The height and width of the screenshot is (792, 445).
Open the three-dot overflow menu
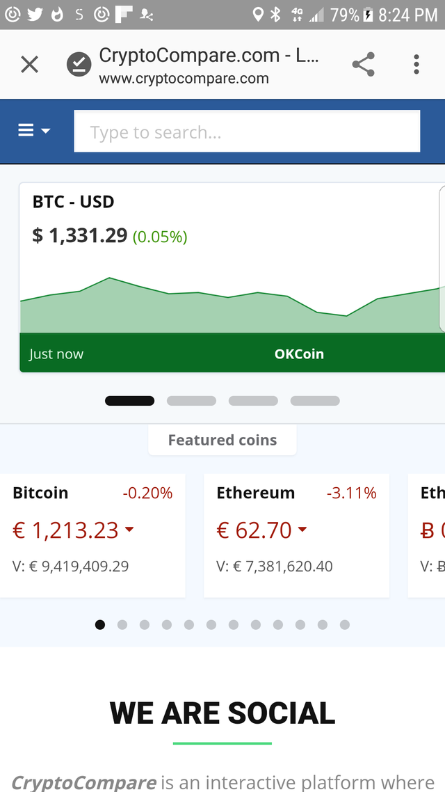click(416, 64)
